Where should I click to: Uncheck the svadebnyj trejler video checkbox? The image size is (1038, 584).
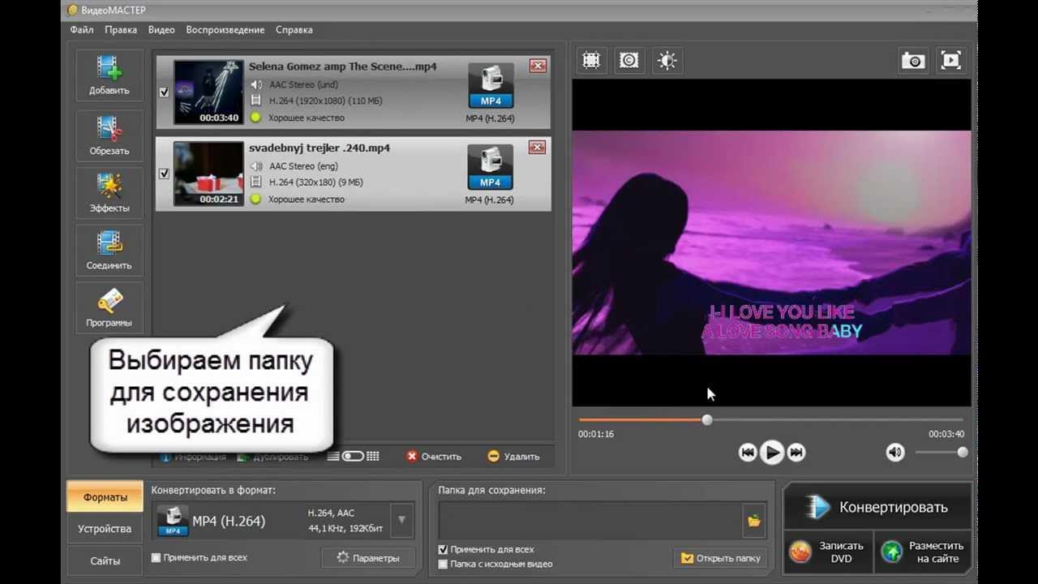(165, 174)
